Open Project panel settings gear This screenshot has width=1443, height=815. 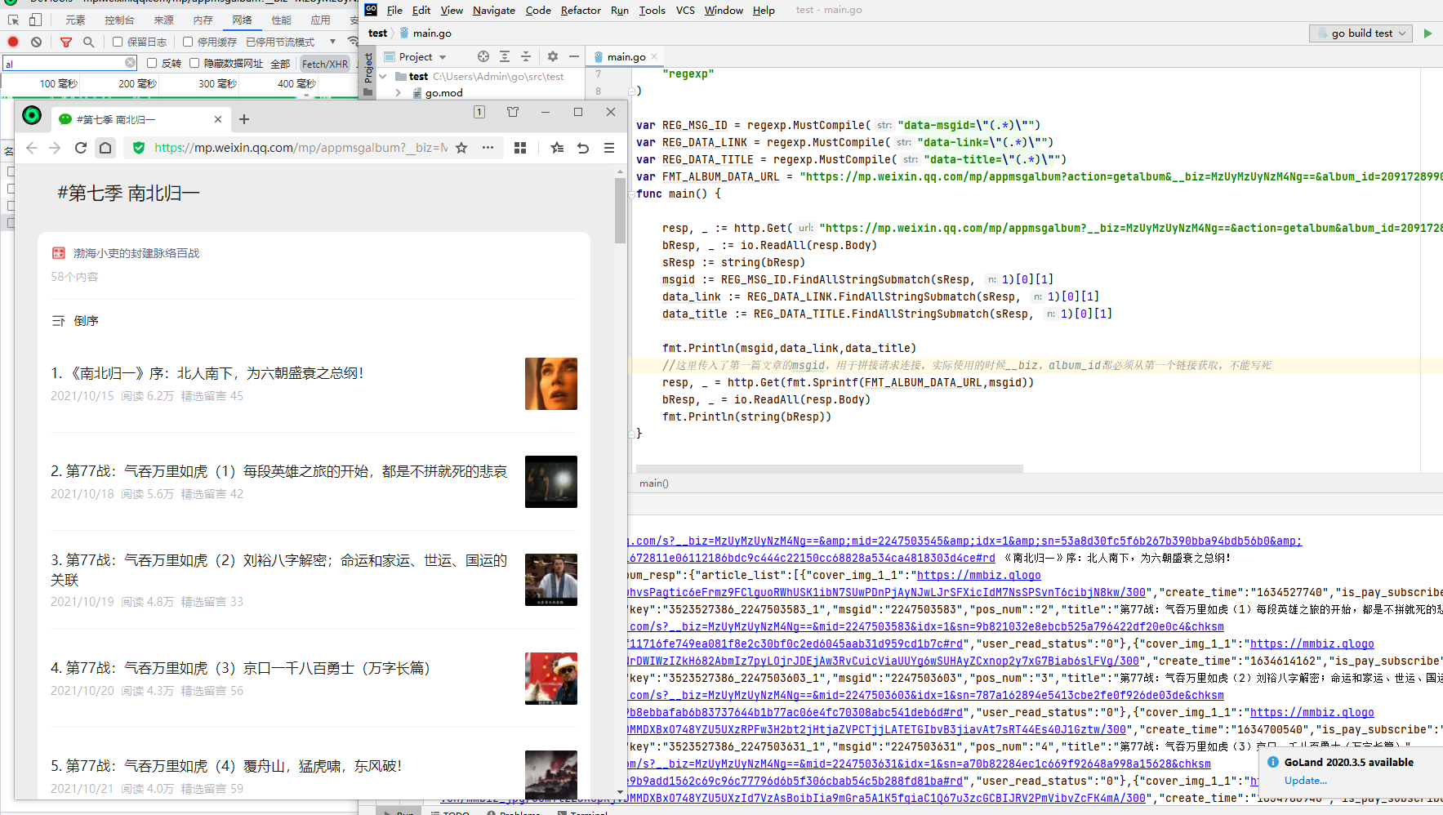[553, 56]
